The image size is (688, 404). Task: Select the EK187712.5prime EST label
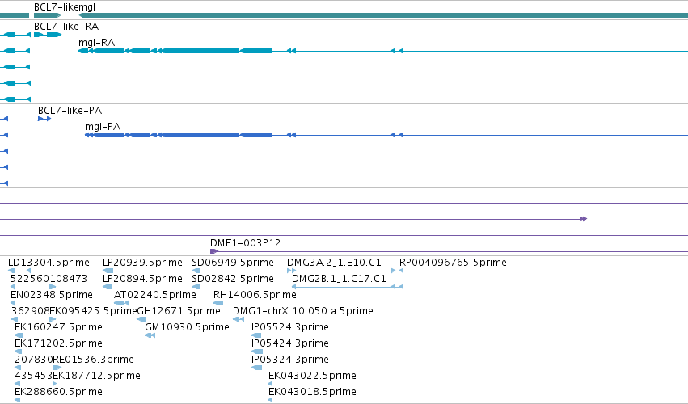[96, 376]
